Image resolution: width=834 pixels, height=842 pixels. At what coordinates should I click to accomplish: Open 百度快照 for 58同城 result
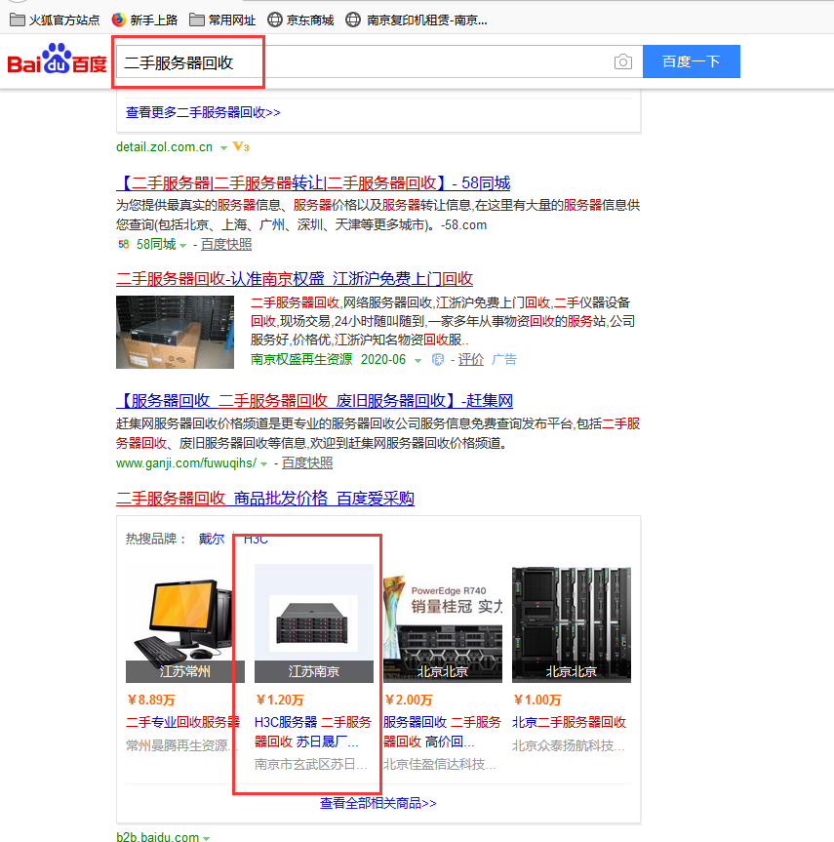pos(226,244)
